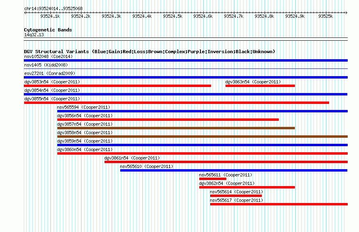Viewport: 359px width, 232px height.
Task: Open variant esv27201 (Conrad2009) label
Action: (x=50, y=73)
